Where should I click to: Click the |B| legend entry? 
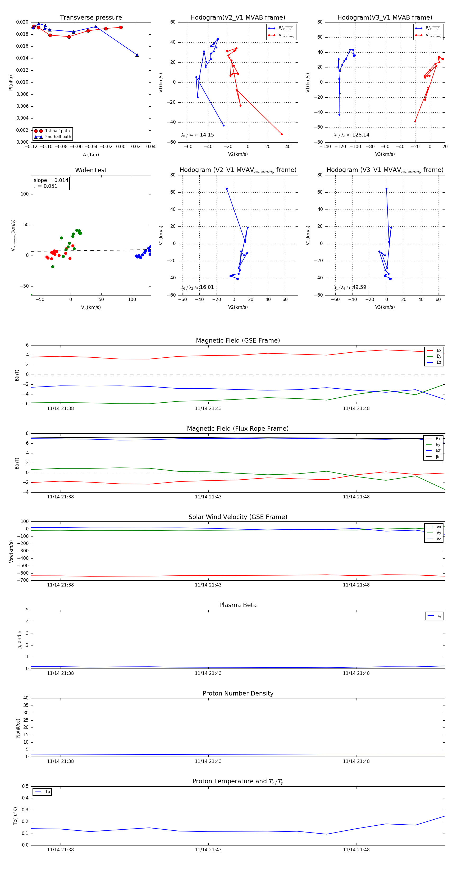(433, 457)
